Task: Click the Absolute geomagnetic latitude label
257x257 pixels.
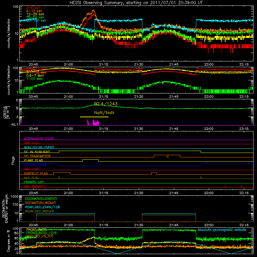Action: (222, 230)
